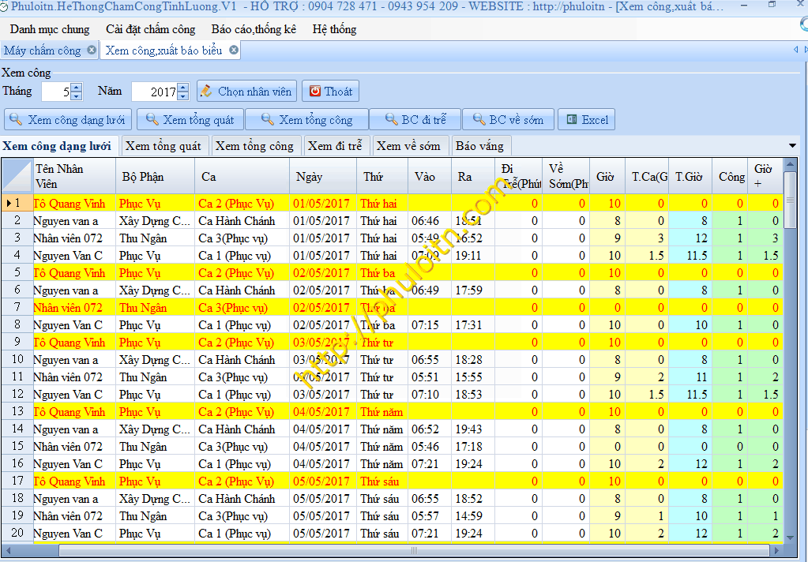This screenshot has height=562, width=808.
Task: Click the 16:52 check-out time cell
Action: tap(472, 238)
